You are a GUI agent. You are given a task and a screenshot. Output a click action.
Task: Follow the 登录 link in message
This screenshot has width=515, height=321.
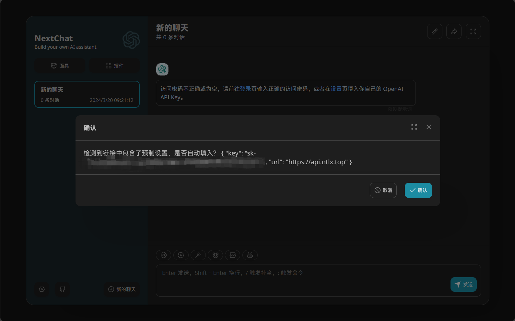(x=245, y=89)
